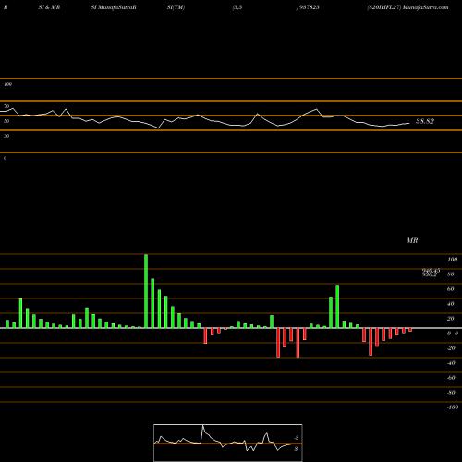Screen dimensions: 462x462
Task: Click the RSI axis label 70
Action: tap(6, 106)
